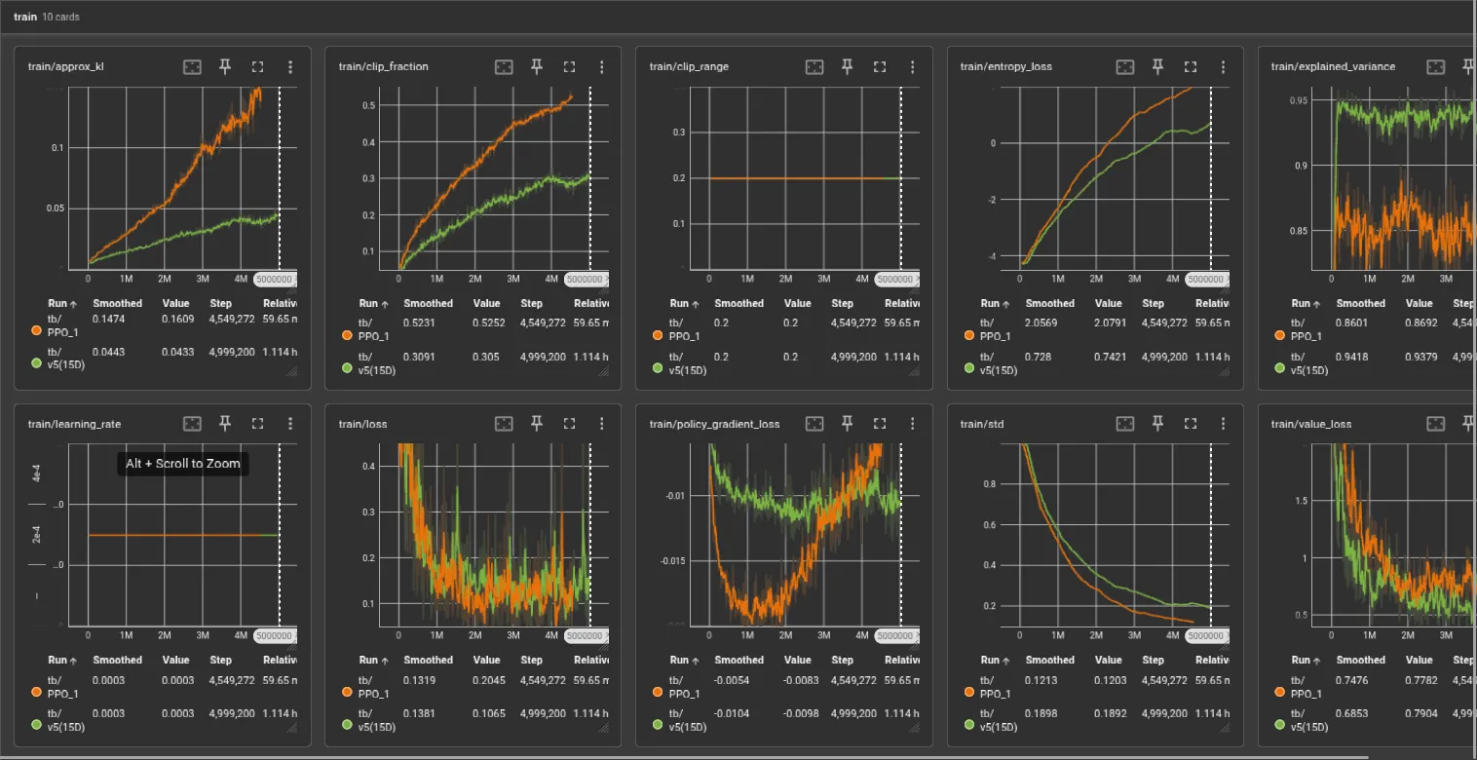Click smoothed value 0.3091 in train/clip_fraction table
This screenshot has width=1477, height=760.
pyautogui.click(x=418, y=357)
